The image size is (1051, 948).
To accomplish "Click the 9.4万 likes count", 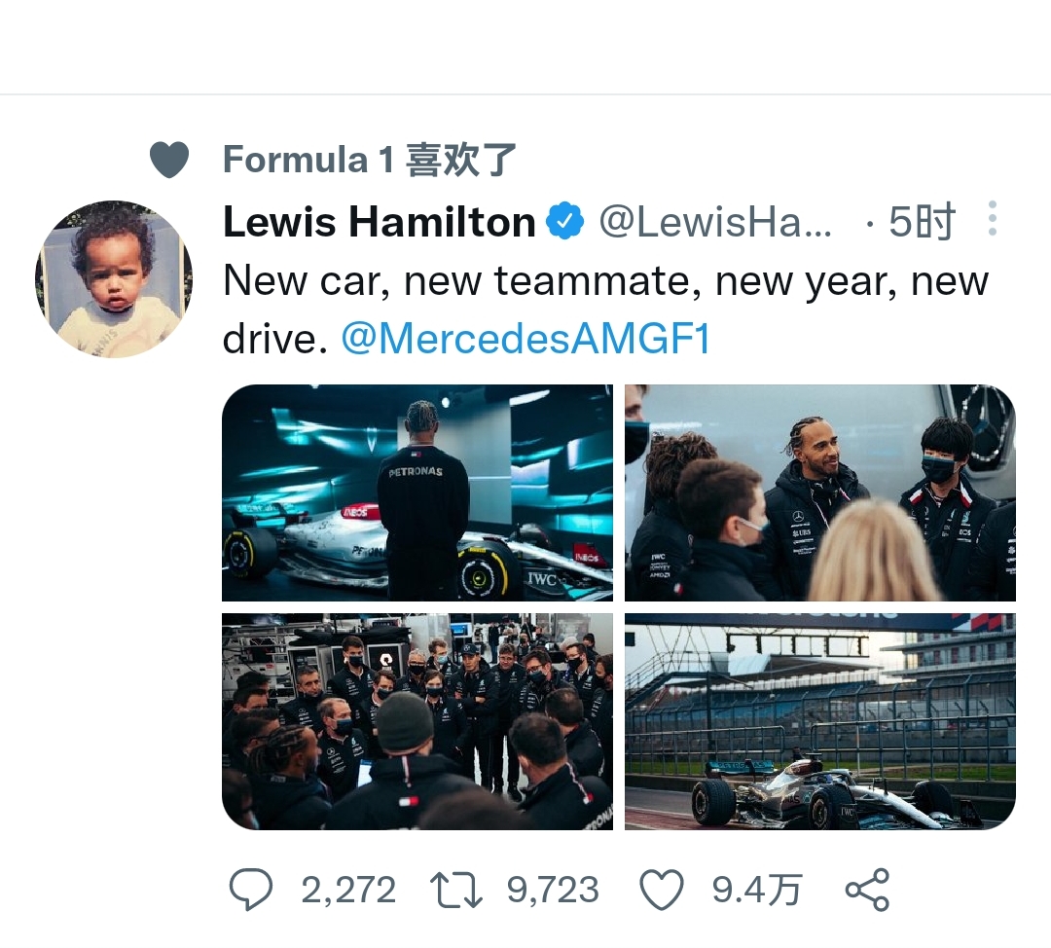I will (757, 890).
